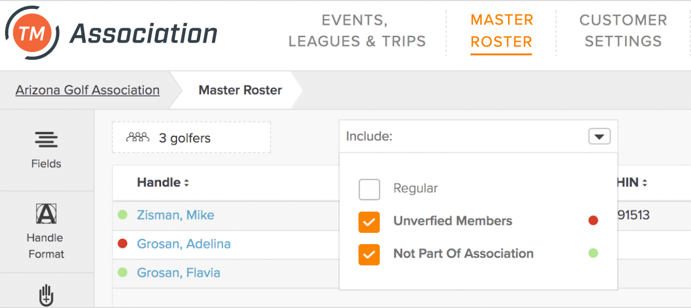Click the green status dot beside Grosan, Flavia
This screenshot has width=691, height=308.
[123, 273]
